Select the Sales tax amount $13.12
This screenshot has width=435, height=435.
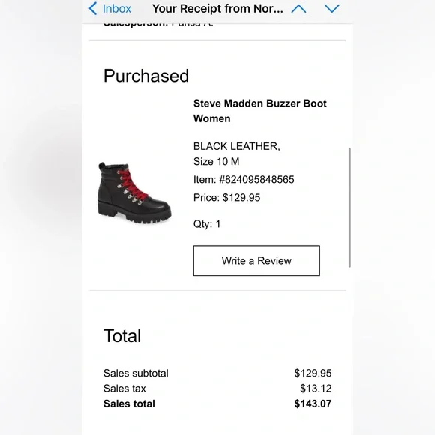pos(316,388)
